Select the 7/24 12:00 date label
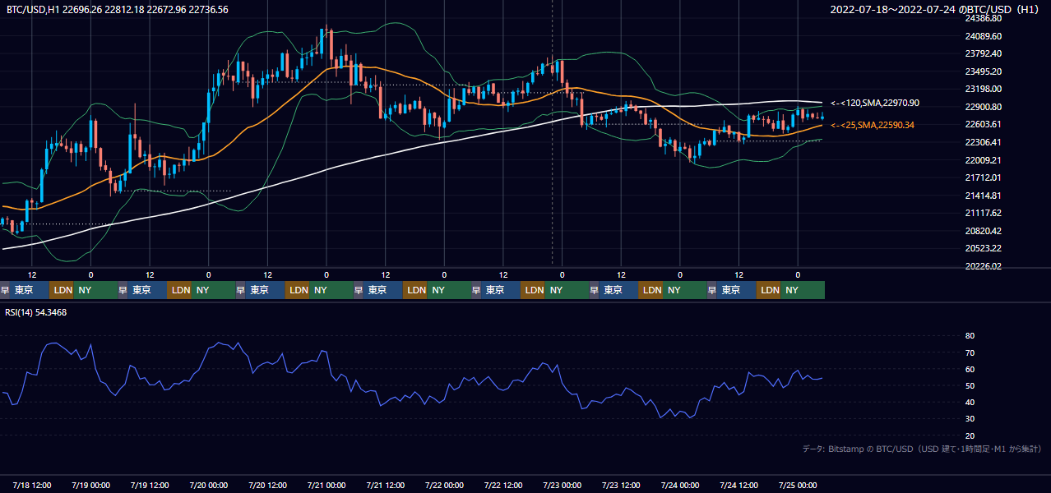Screen dimensions: 1051x493 click(738, 485)
